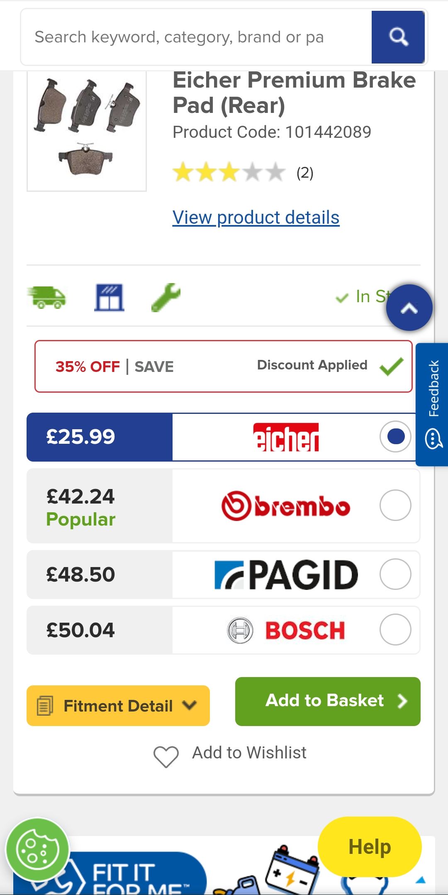Open the brake pad product thumbnail
Image resolution: width=448 pixels, height=895 pixels.
point(87,130)
